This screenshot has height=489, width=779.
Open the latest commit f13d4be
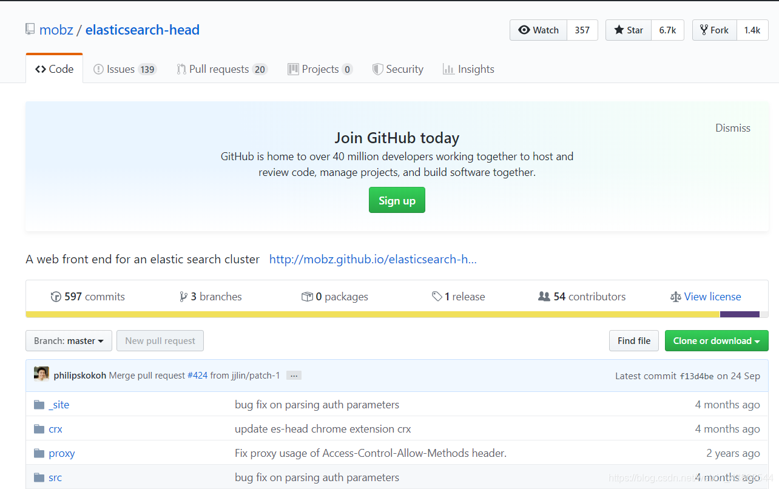(696, 376)
